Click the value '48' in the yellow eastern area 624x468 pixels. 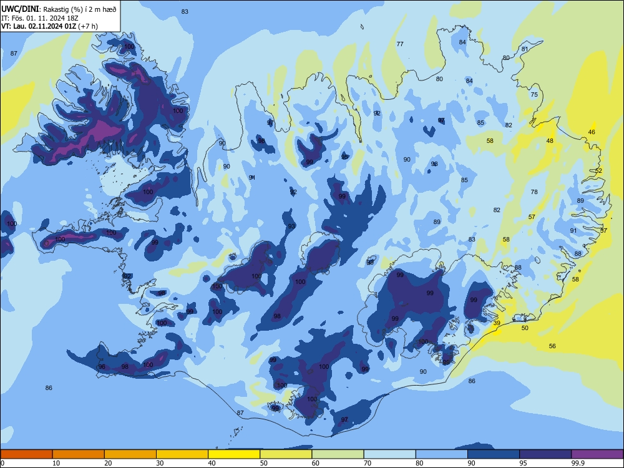(550, 141)
